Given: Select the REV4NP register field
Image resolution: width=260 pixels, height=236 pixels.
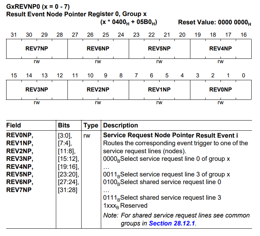Looking at the screenshot, I should click(221, 49).
